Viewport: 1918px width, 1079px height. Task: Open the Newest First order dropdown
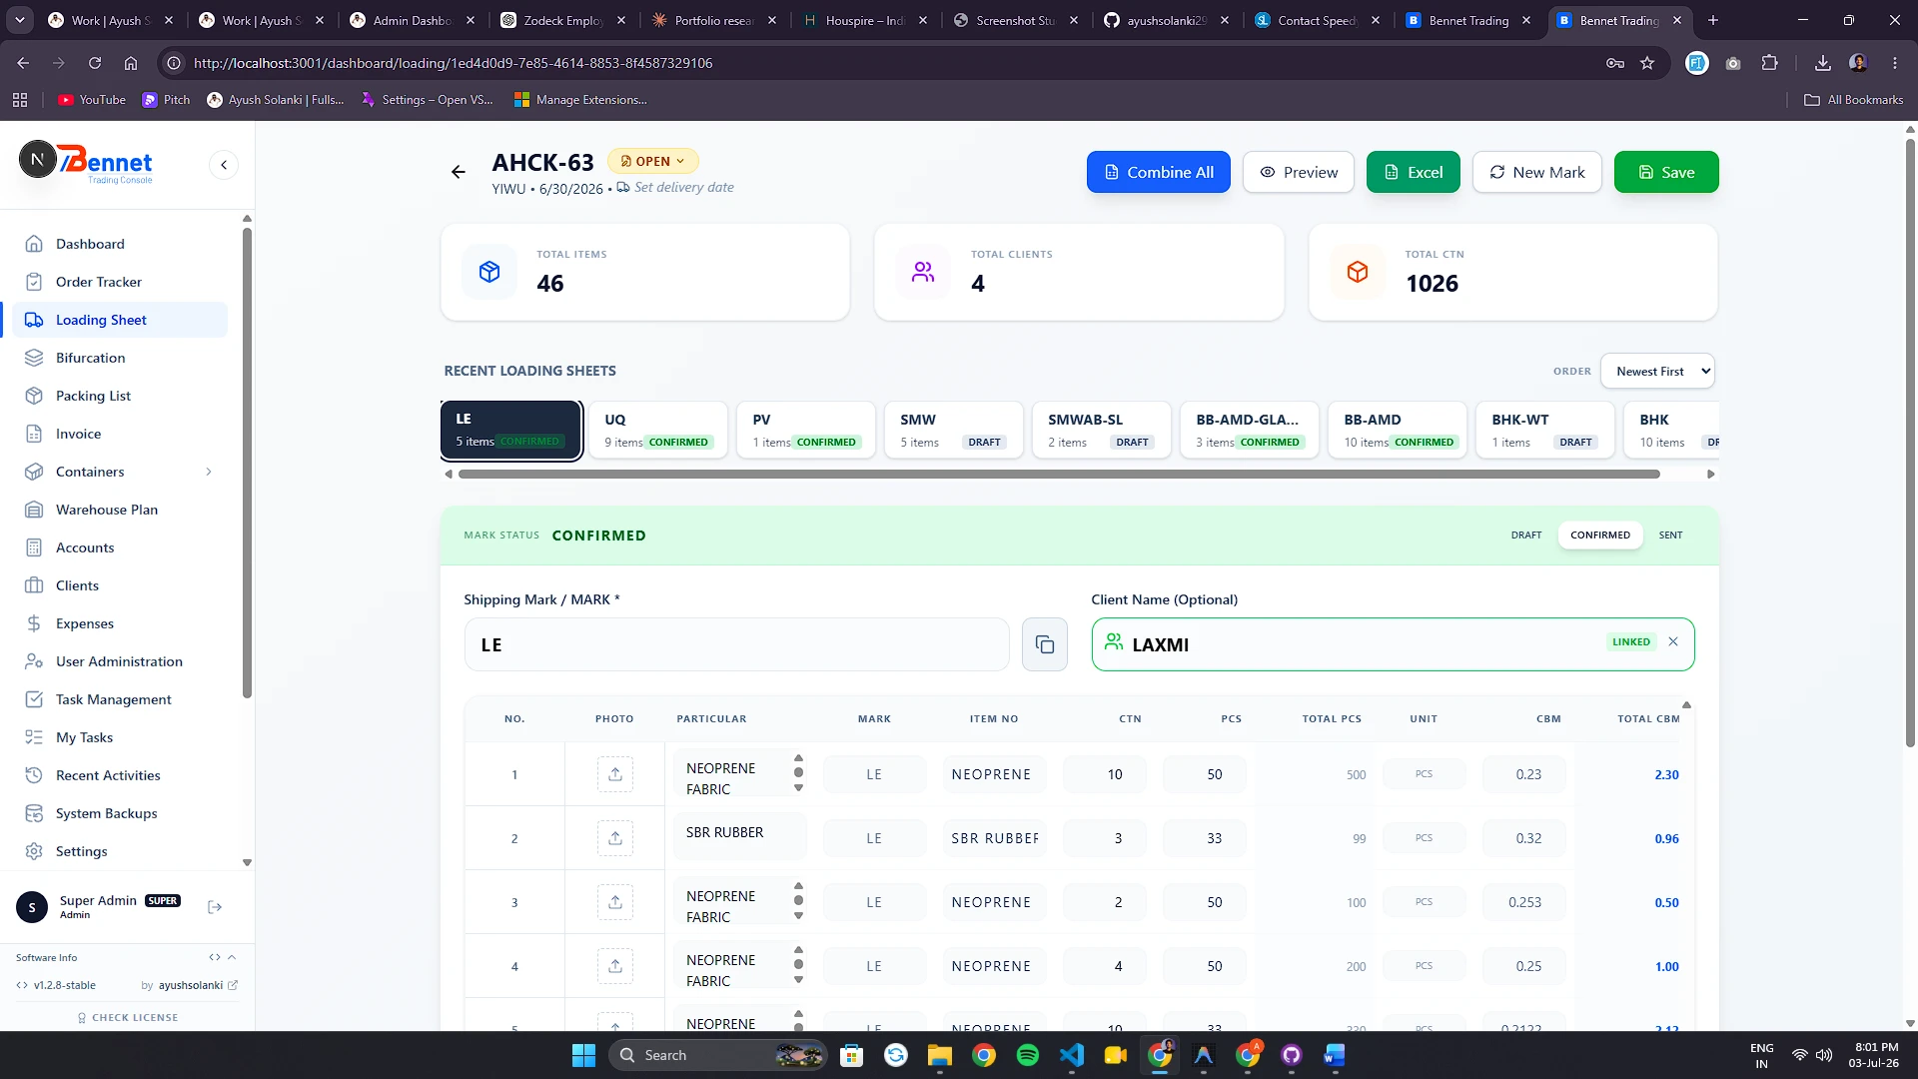point(1657,371)
